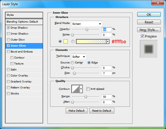Viewport: 166px width, 129px height.
Task: Uncheck the Inner Glow checkbox
Action: tap(8, 46)
